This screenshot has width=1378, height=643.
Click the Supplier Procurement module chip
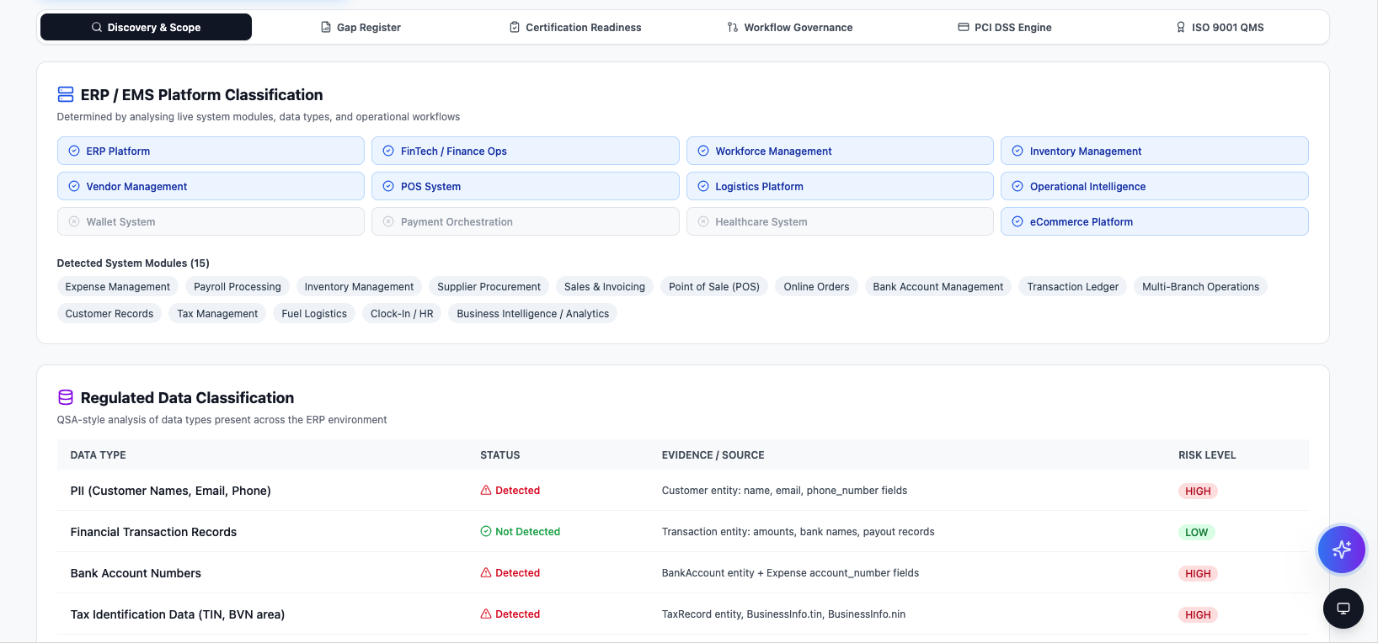(x=489, y=287)
